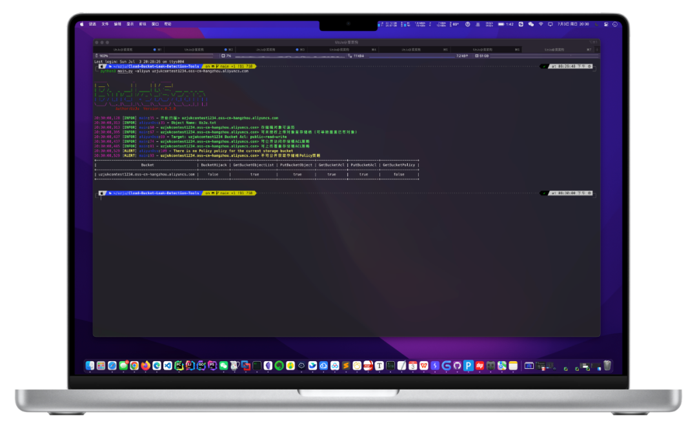Switch to terminal tab ⌘3
697x427 pixels.
pyautogui.click(x=272, y=49)
